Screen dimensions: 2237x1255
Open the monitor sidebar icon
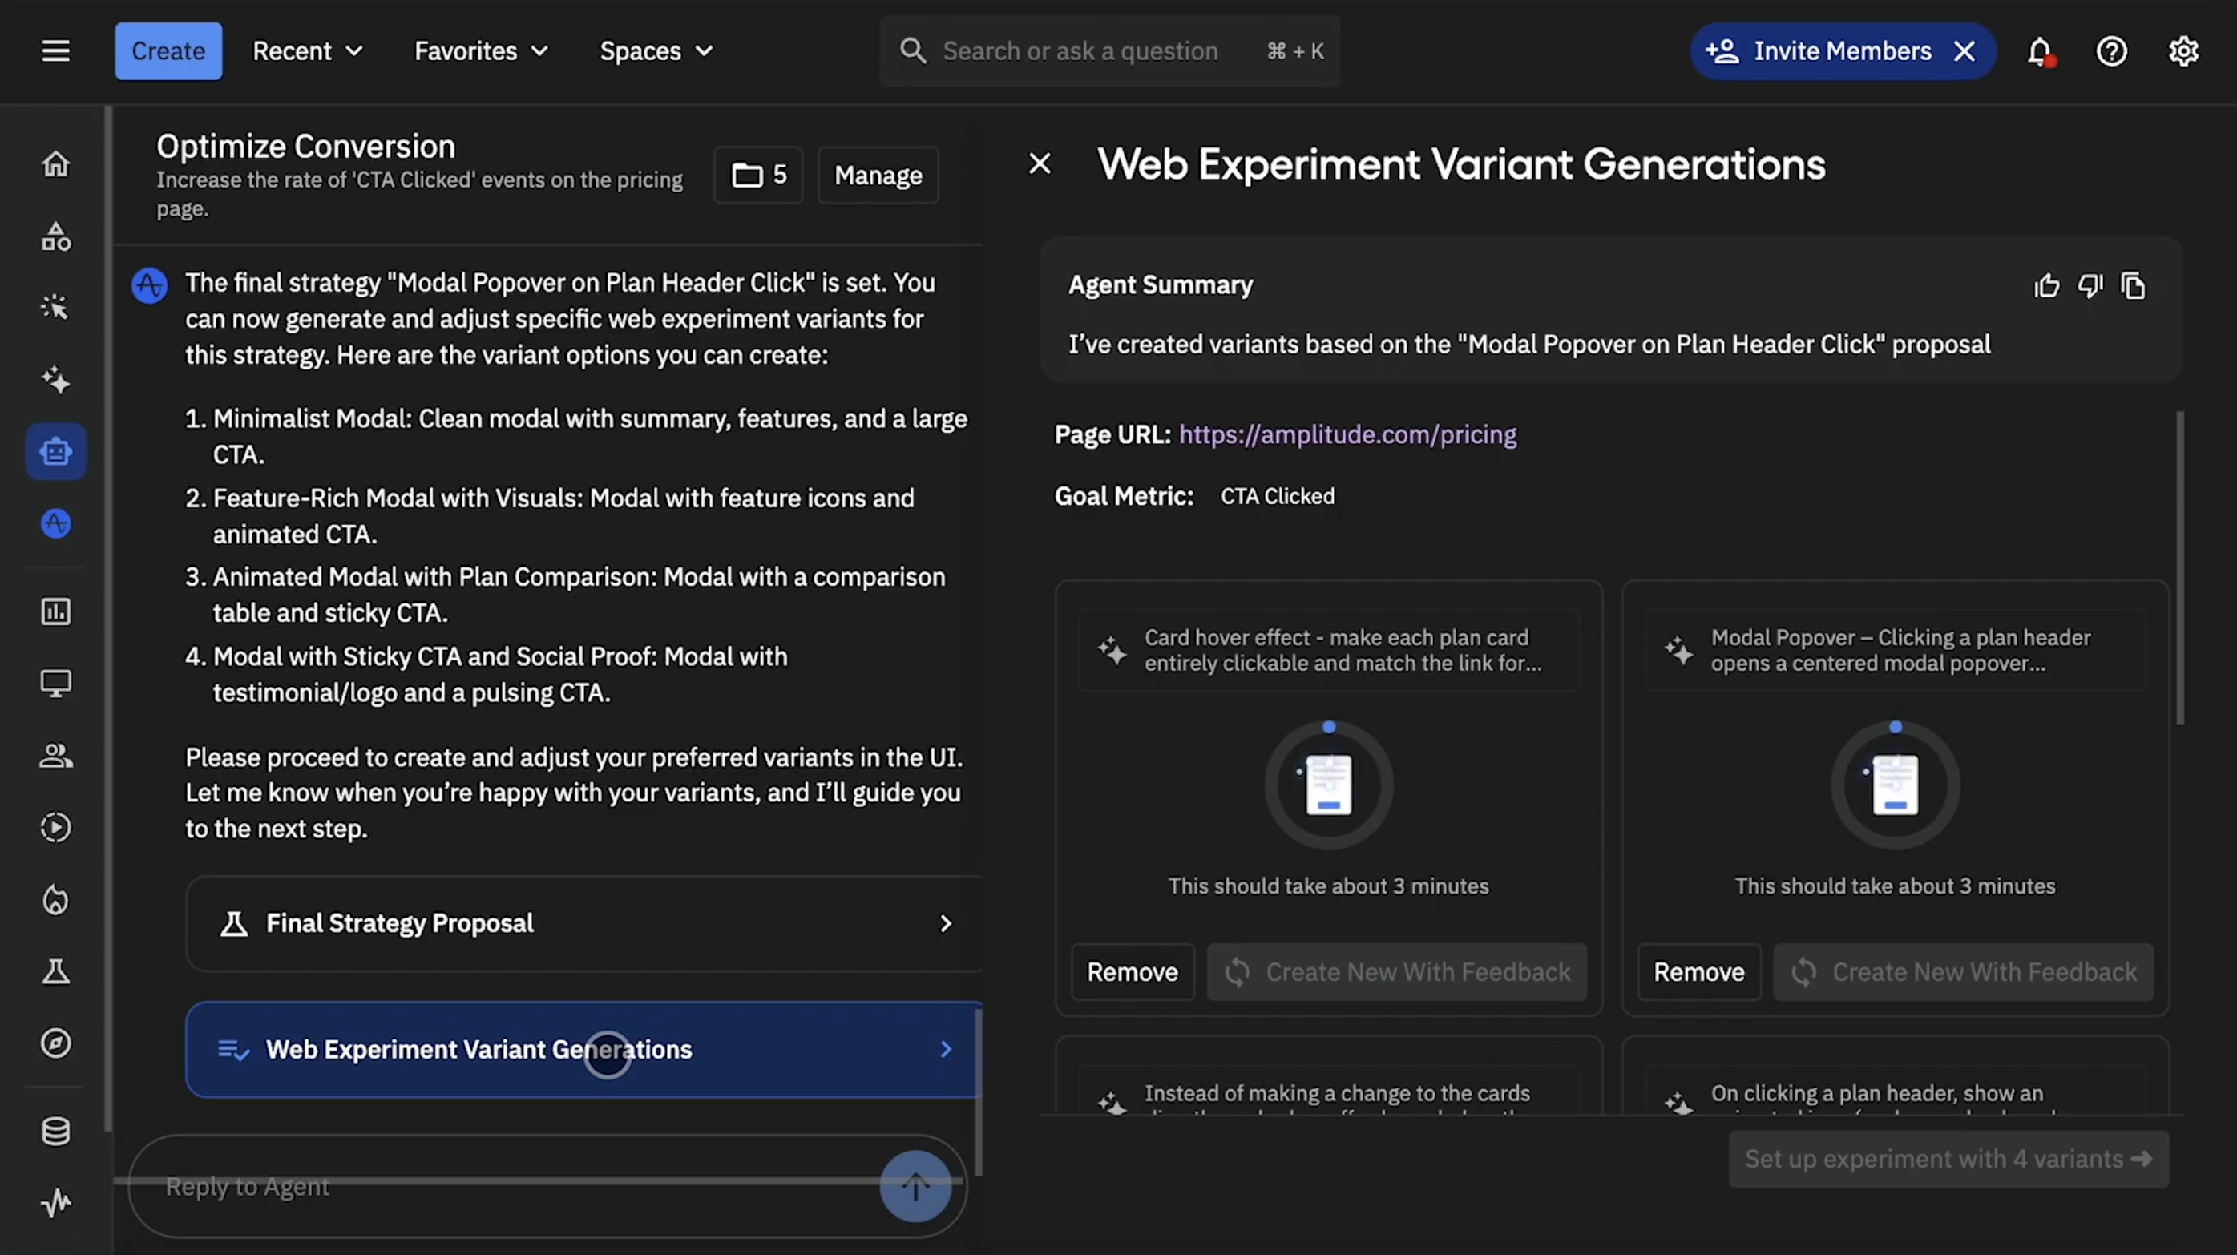(55, 684)
